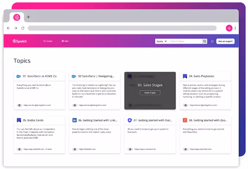Click domain globe icon on Battle Cards
This screenshot has height=169, width=248.
point(19,149)
